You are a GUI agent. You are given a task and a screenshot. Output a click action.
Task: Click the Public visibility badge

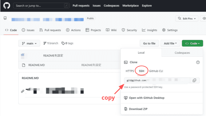click(x=90, y=18)
